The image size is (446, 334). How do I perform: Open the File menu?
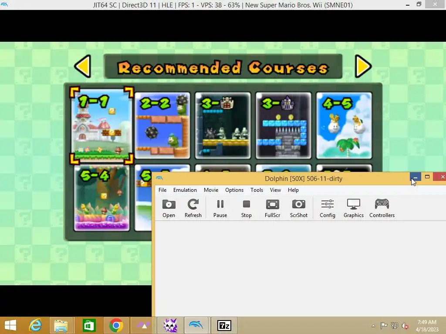[162, 190]
